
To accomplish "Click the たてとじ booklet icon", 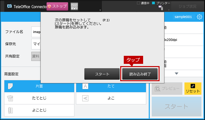I will pyautogui.click(x=10, y=98).
